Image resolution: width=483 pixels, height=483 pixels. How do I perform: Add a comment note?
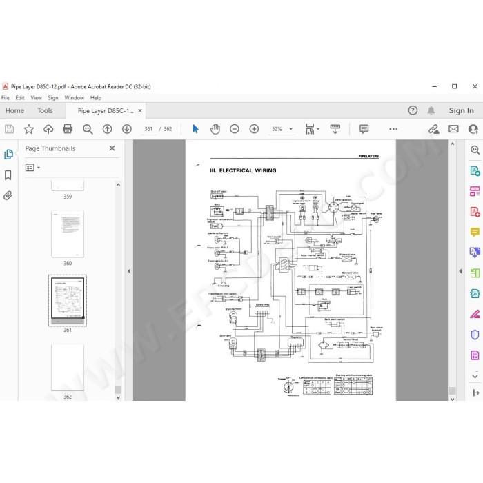pyautogui.click(x=364, y=129)
